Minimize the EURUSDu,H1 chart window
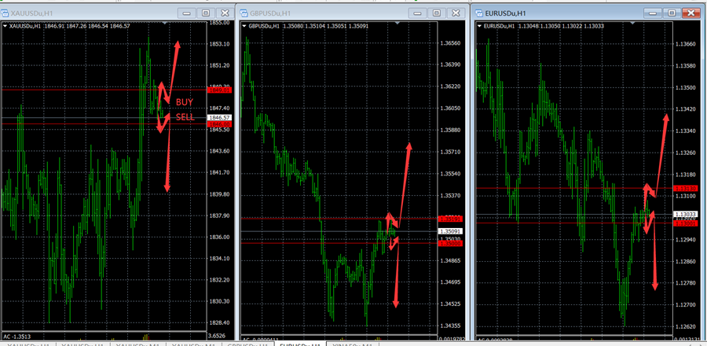The width and height of the screenshot is (707, 346). pyautogui.click(x=653, y=13)
